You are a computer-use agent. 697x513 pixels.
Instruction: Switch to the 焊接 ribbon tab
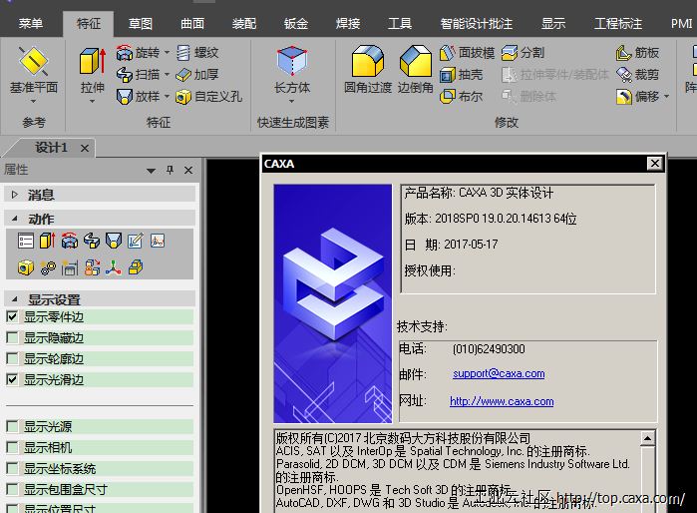[348, 23]
